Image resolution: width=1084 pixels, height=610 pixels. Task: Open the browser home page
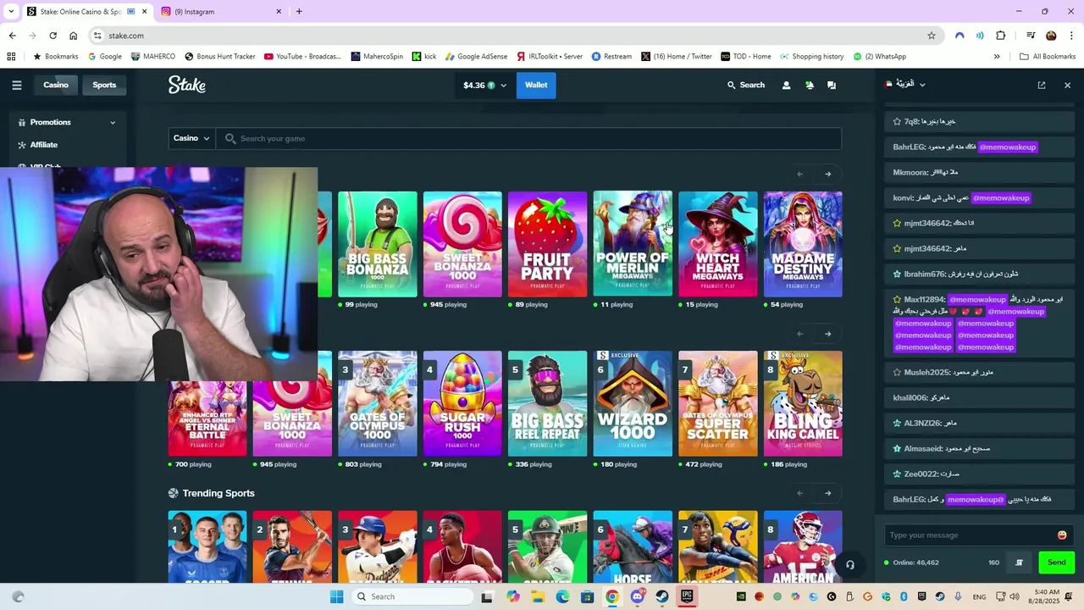click(x=73, y=36)
